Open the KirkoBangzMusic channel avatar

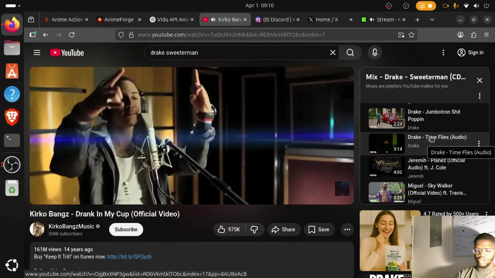37,229
